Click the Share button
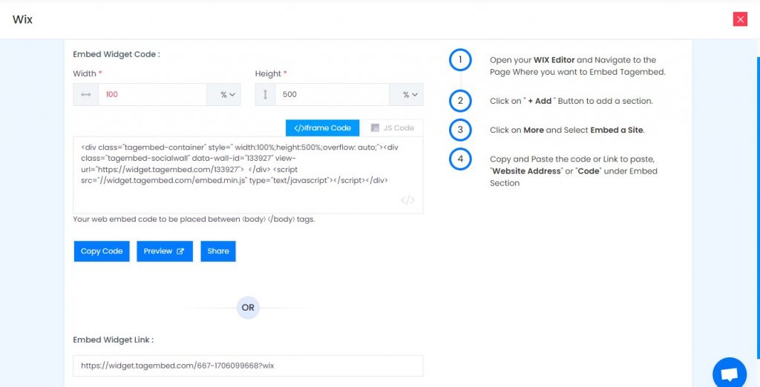 (x=218, y=251)
